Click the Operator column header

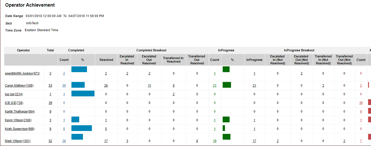pos(23,50)
